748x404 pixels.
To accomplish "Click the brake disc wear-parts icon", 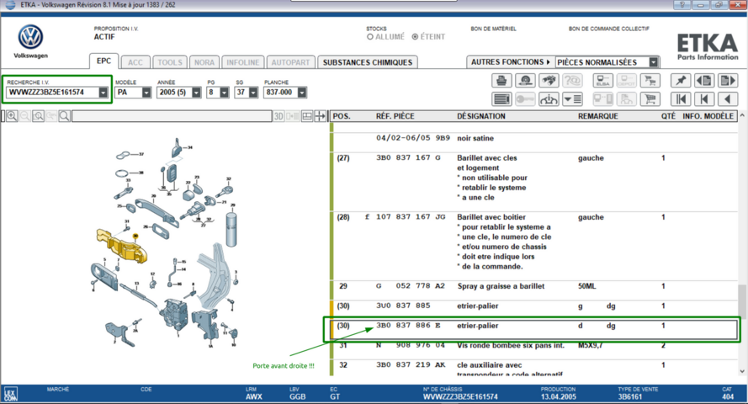I will pyautogui.click(x=525, y=80).
